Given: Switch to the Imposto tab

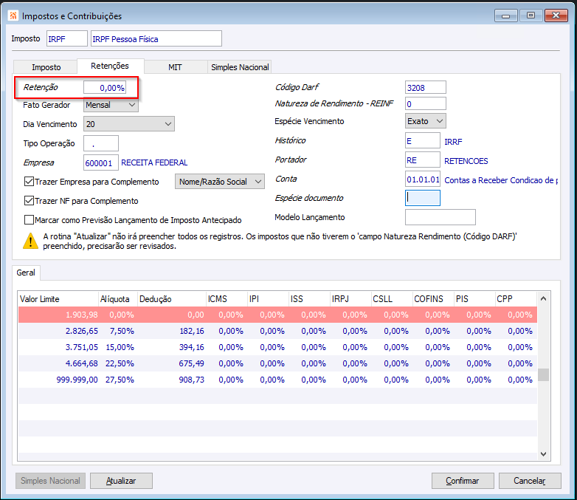Looking at the screenshot, I should tap(46, 67).
